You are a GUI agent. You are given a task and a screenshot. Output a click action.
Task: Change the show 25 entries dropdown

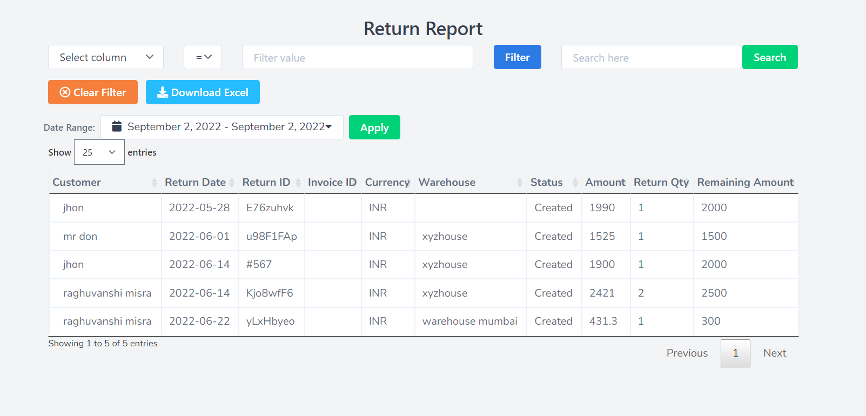[x=99, y=152]
